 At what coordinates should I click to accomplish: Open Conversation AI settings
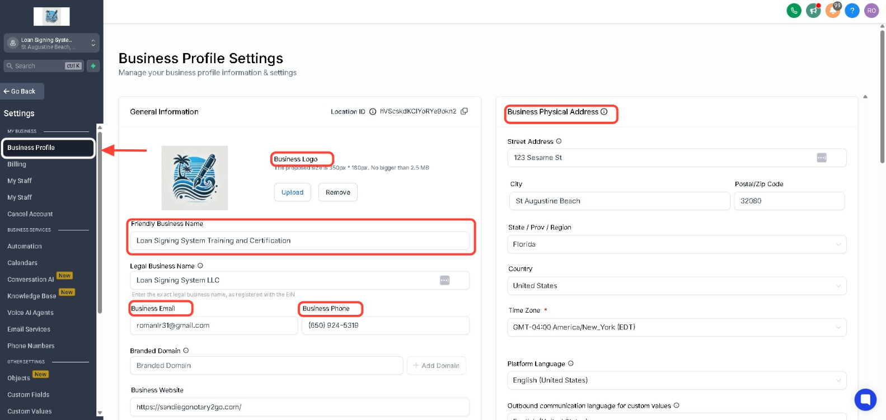[31, 280]
